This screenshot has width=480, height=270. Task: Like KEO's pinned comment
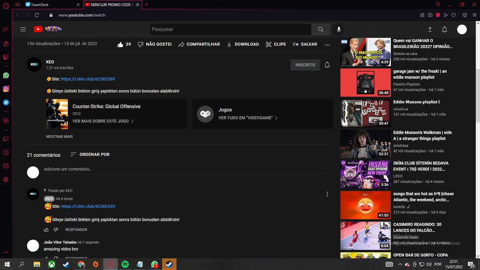click(46, 230)
